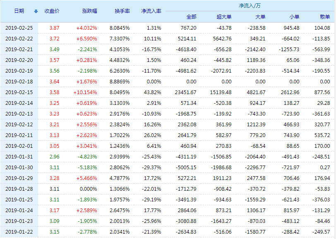
Task: Select the date cell 2019-01-24
Action: coord(19,211)
